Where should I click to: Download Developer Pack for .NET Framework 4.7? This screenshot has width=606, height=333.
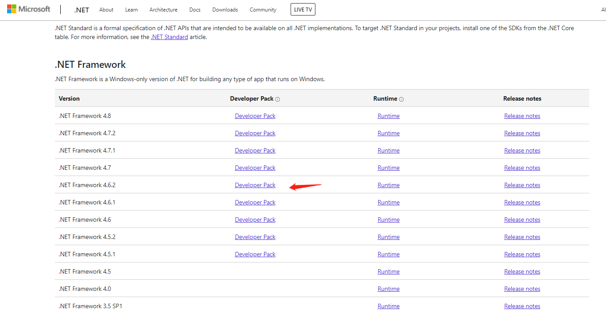(255, 168)
